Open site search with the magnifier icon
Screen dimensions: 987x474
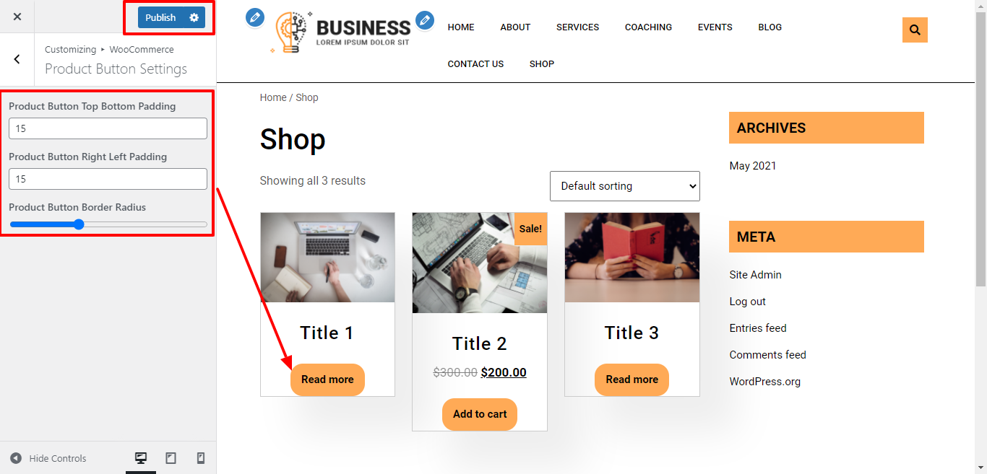(x=915, y=30)
